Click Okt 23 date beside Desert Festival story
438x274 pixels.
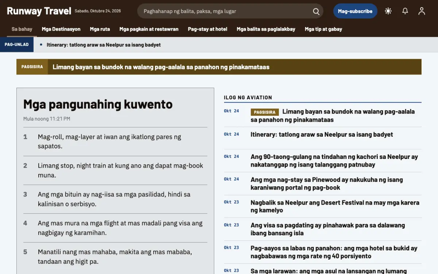231,202
